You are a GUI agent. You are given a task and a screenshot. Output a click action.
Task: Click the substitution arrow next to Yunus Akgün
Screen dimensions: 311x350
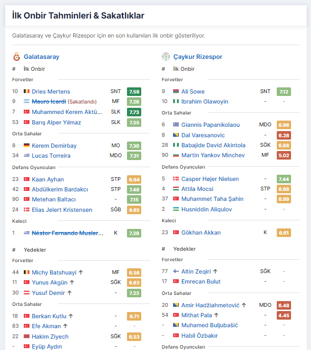72,283
